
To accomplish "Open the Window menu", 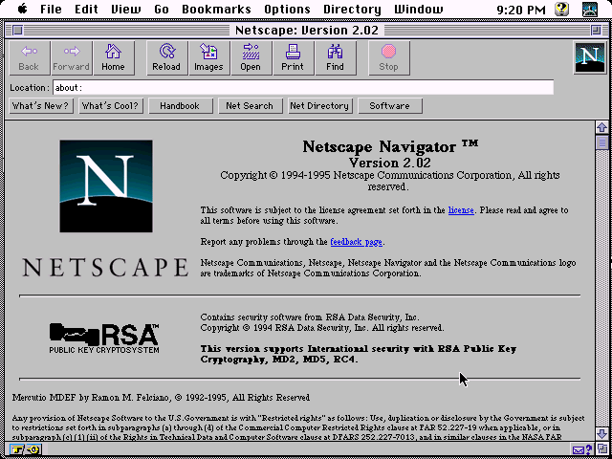I will pos(419,9).
